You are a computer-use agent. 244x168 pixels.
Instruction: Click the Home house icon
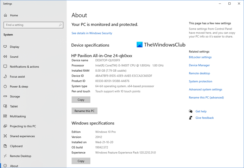pyautogui.click(x=6, y=15)
